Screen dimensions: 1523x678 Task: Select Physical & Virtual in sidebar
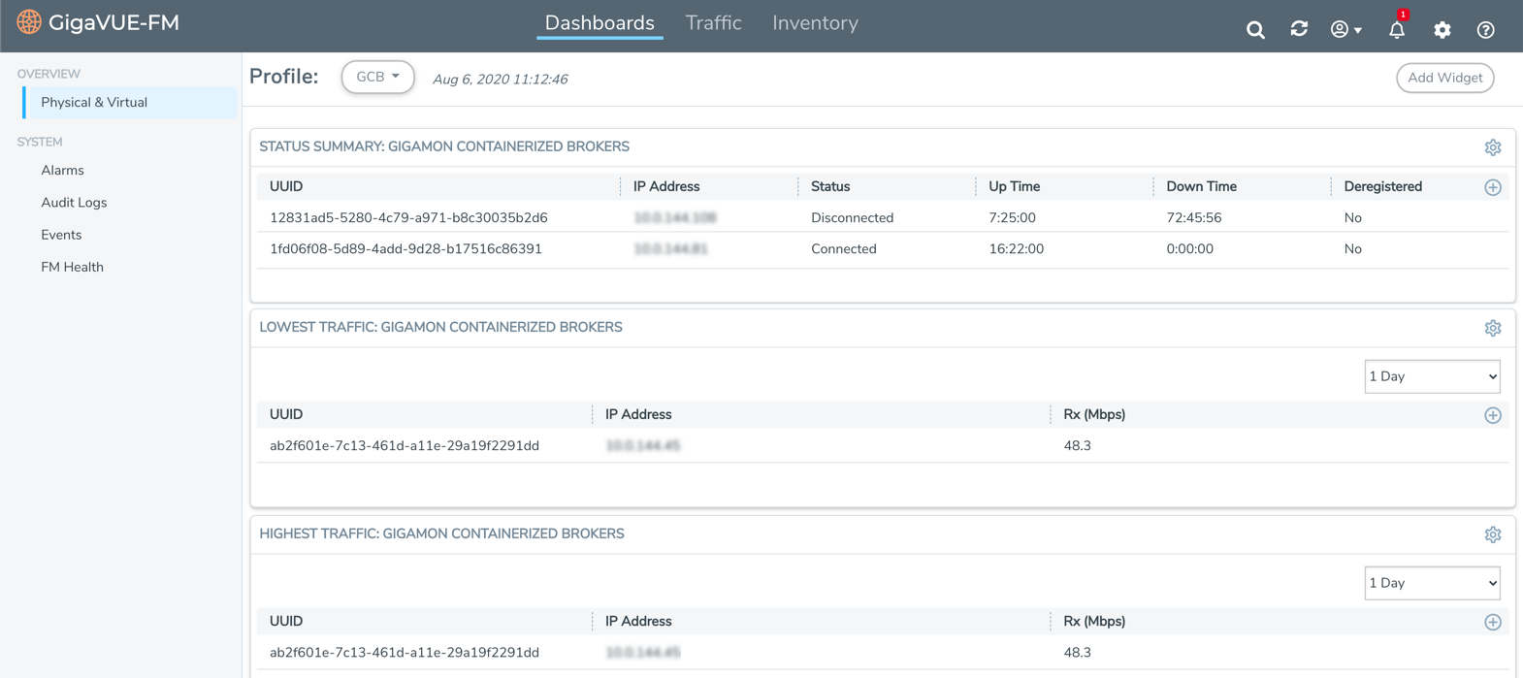[x=130, y=102]
